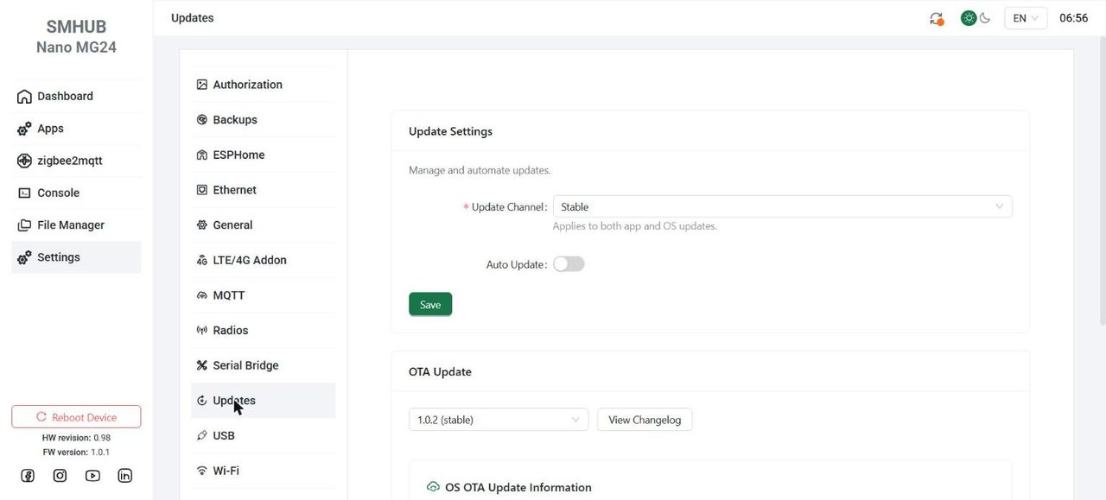Open USB settings

coord(263,436)
